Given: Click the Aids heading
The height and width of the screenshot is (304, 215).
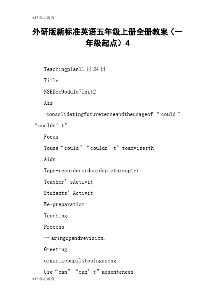Looking at the screenshot, I should point(50,159).
